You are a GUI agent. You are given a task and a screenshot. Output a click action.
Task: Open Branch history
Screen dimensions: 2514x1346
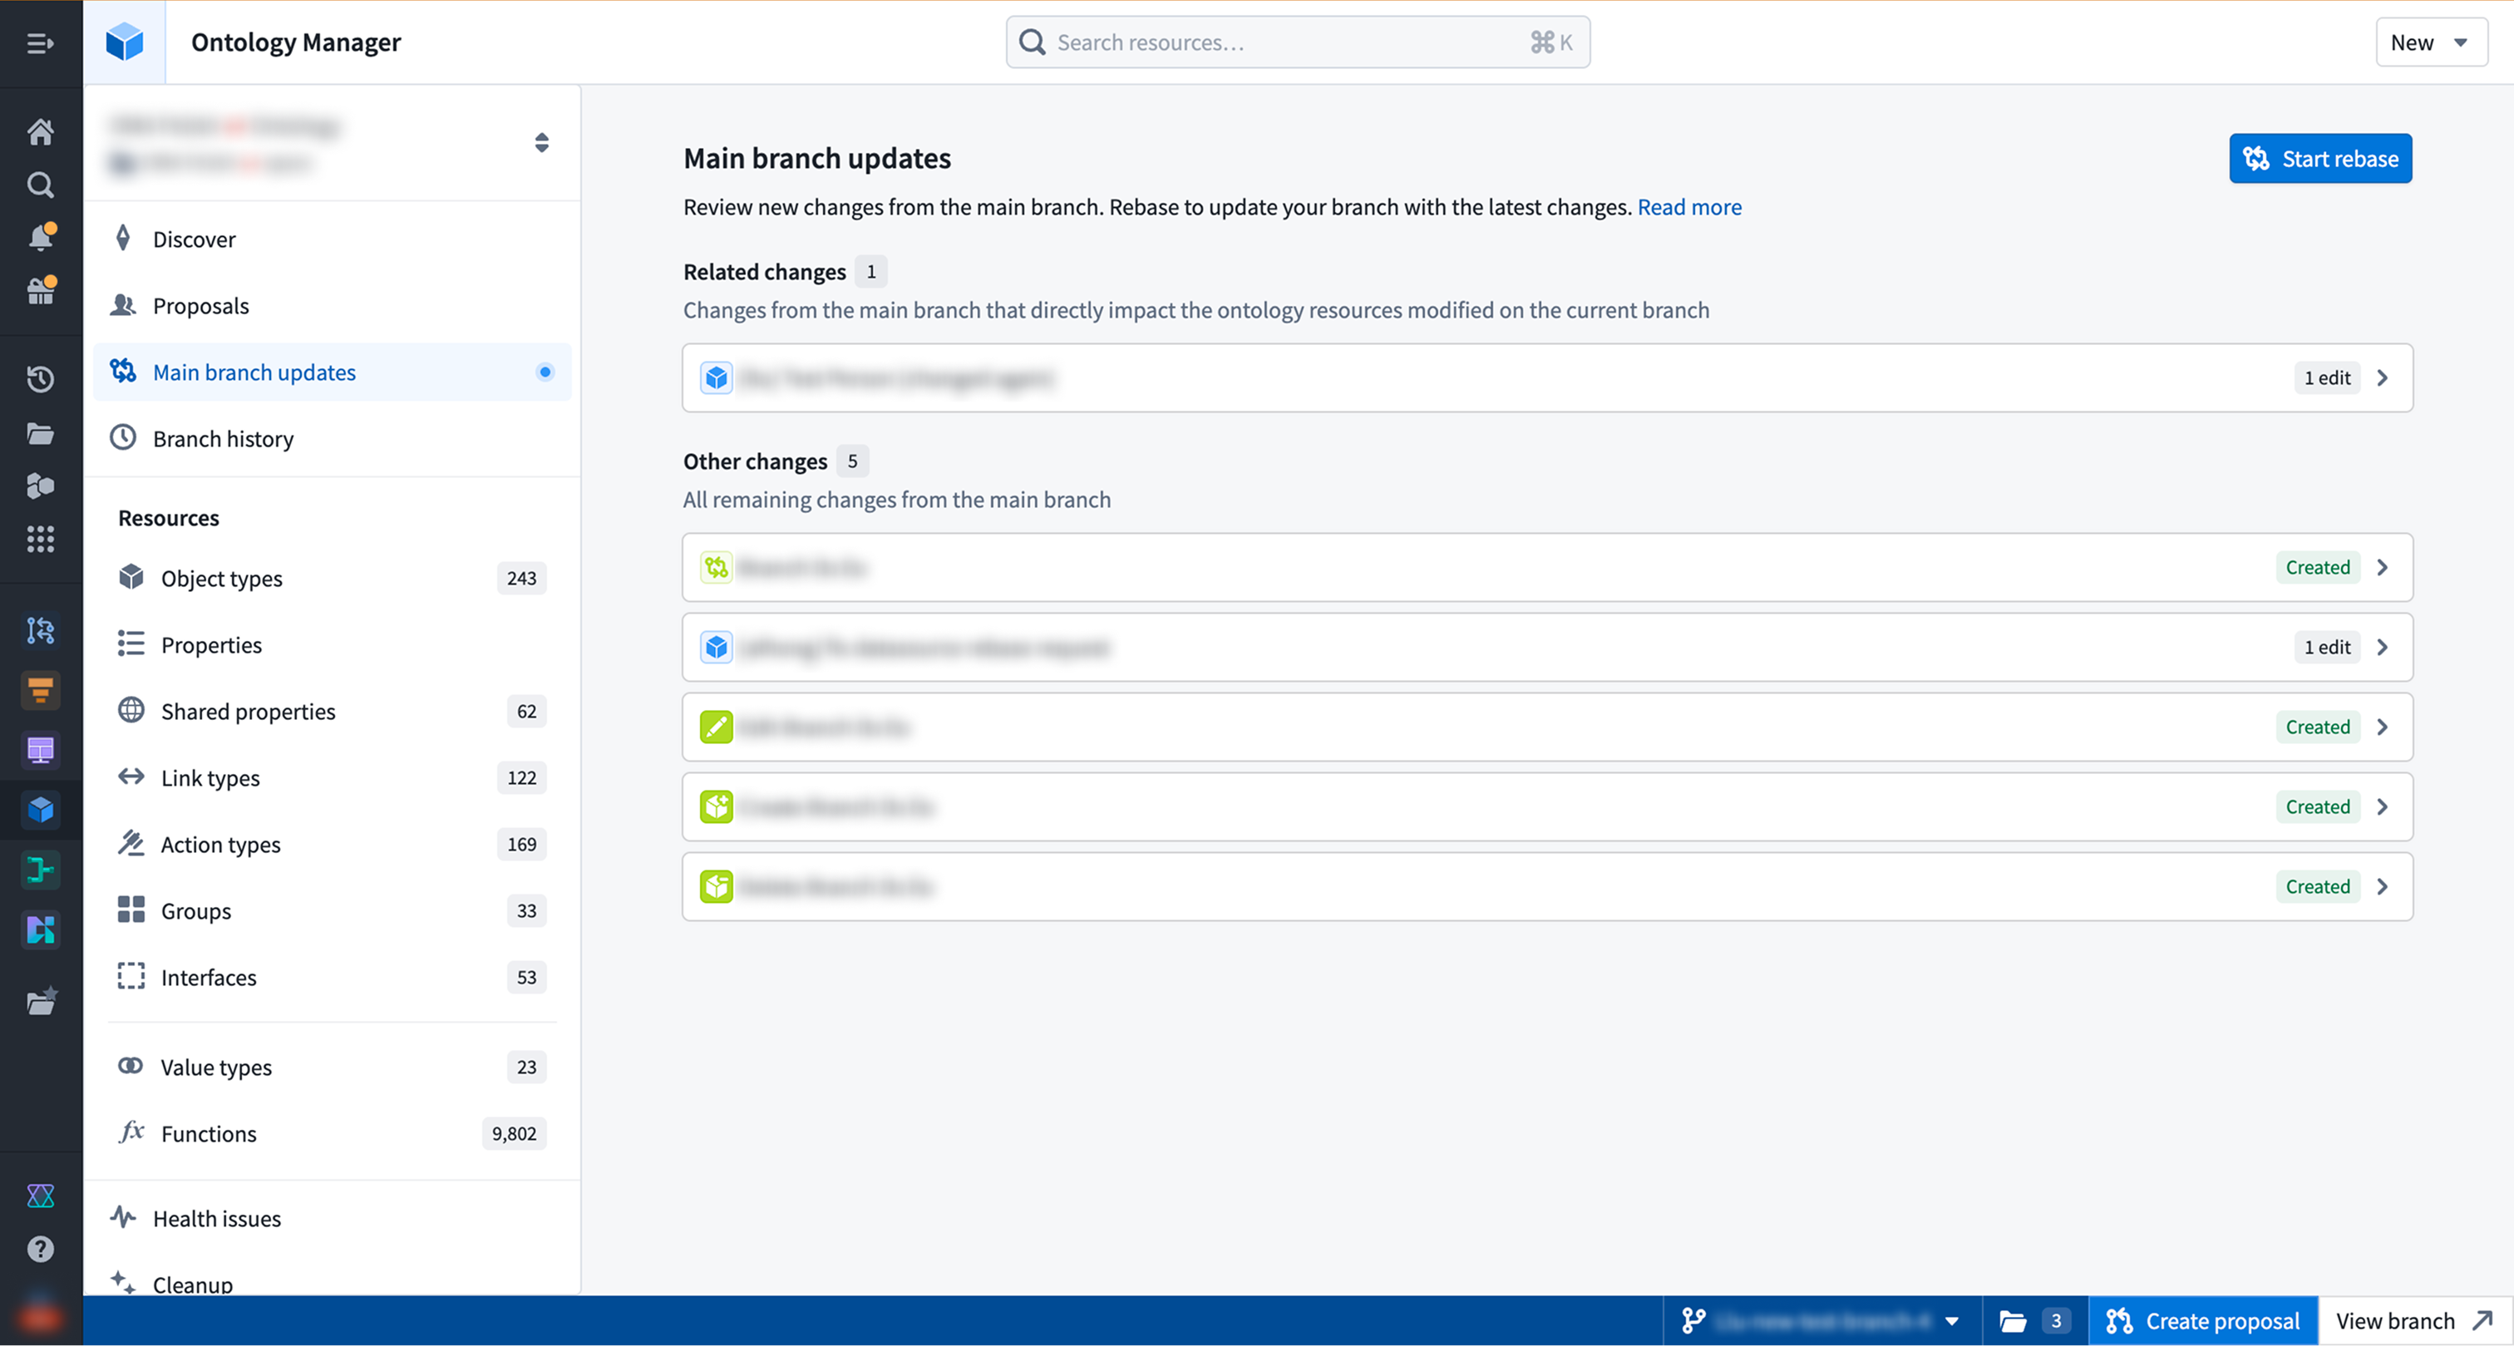332,438
